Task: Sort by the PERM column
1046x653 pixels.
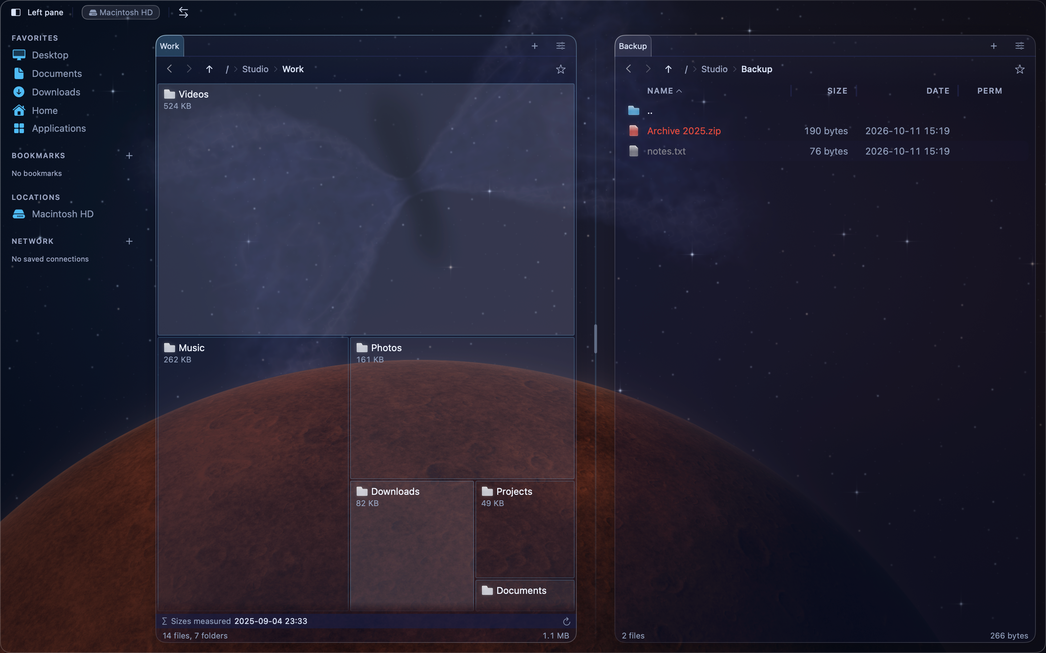Action: coord(989,91)
